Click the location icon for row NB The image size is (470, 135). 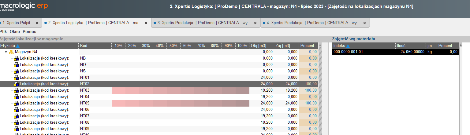[16, 58]
